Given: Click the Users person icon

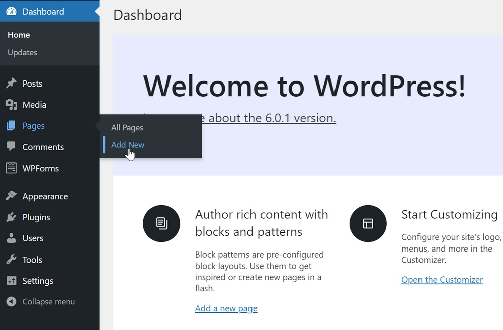Looking at the screenshot, I should click(11, 238).
